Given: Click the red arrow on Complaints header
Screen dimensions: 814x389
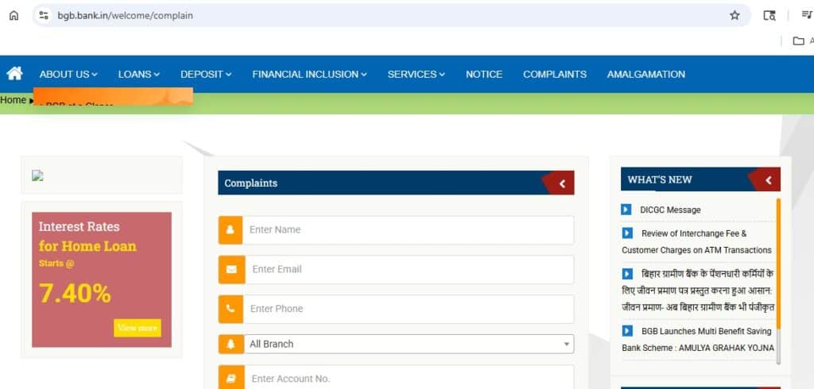Looking at the screenshot, I should [x=561, y=183].
